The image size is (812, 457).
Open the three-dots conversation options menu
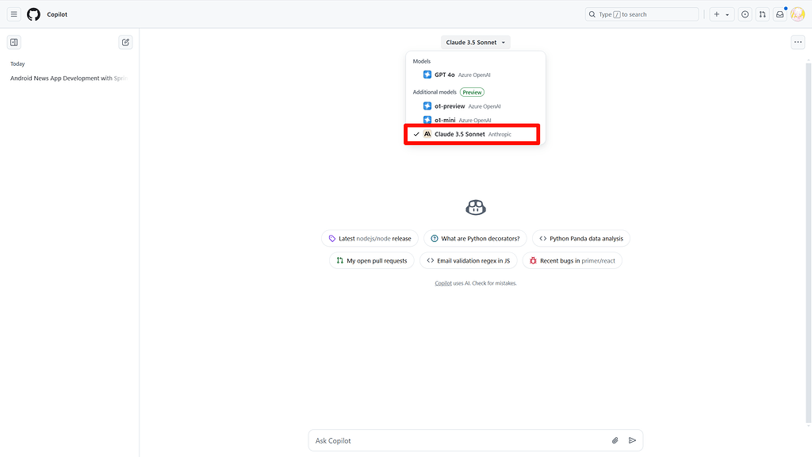pos(798,43)
